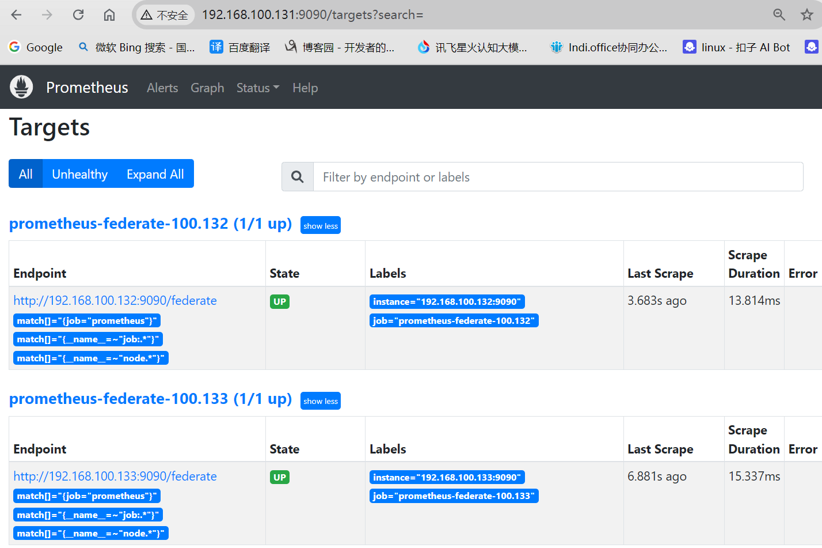Click match[] job:.* badge under 100.133 endpoint

[x=88, y=515]
